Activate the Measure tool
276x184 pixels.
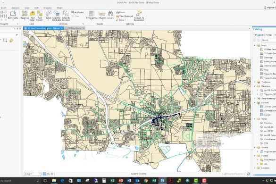pos(102,16)
